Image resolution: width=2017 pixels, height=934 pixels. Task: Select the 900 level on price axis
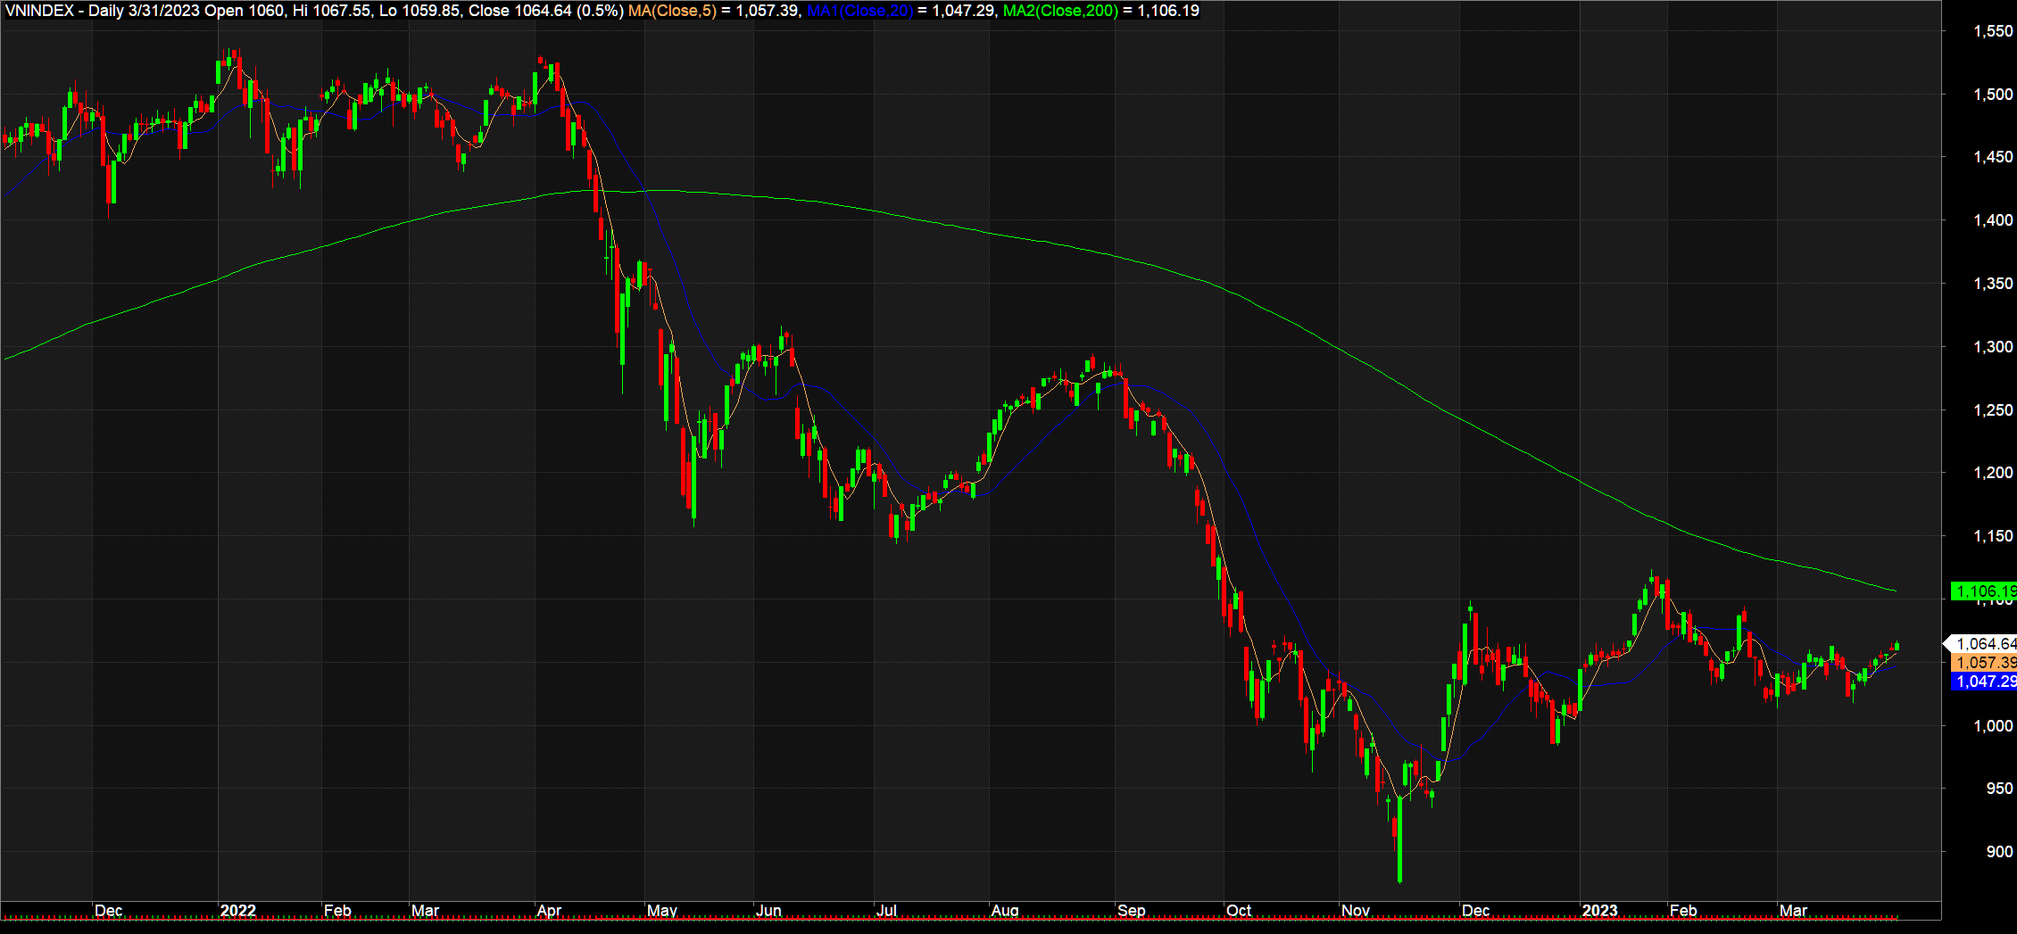pos(1998,852)
